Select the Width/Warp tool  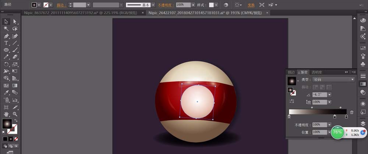[6, 71]
